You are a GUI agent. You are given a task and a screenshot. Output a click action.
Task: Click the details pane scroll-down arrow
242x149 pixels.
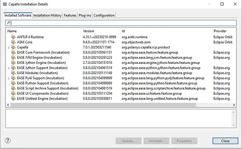[x=234, y=125]
